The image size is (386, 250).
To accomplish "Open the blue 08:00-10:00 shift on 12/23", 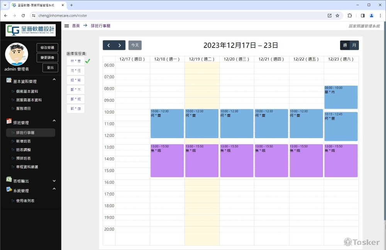I will 341,97.
